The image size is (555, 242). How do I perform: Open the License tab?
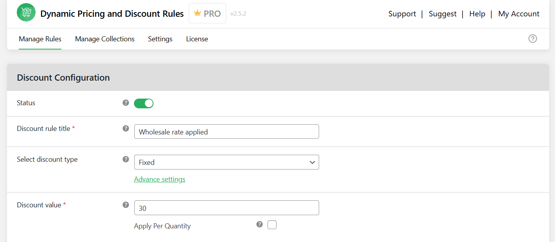point(197,39)
